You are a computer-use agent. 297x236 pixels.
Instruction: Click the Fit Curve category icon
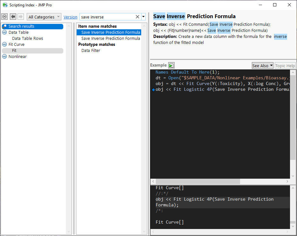[4, 44]
